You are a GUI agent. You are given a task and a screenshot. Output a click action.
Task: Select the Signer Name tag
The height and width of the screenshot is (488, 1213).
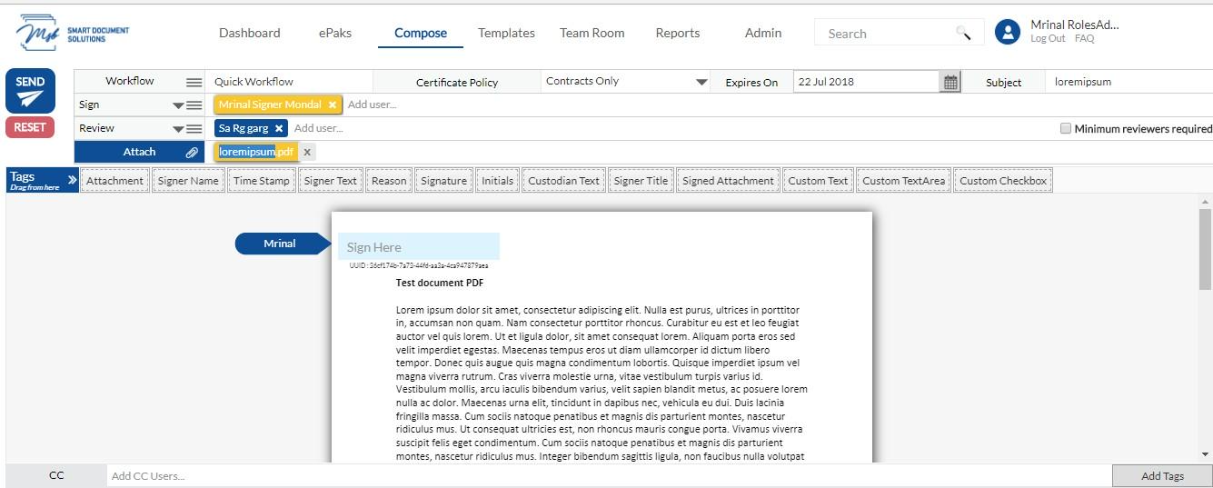[188, 180]
